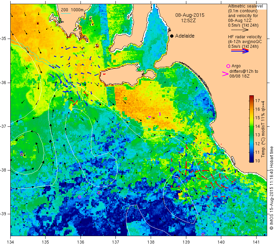Click the 135 longitude axis label
Image resolution: width=274 pixels, height=246 pixels.
point(46,242)
